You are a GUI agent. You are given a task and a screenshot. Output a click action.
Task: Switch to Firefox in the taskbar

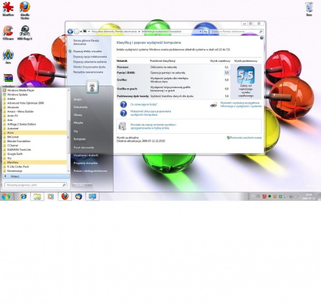coord(65,196)
